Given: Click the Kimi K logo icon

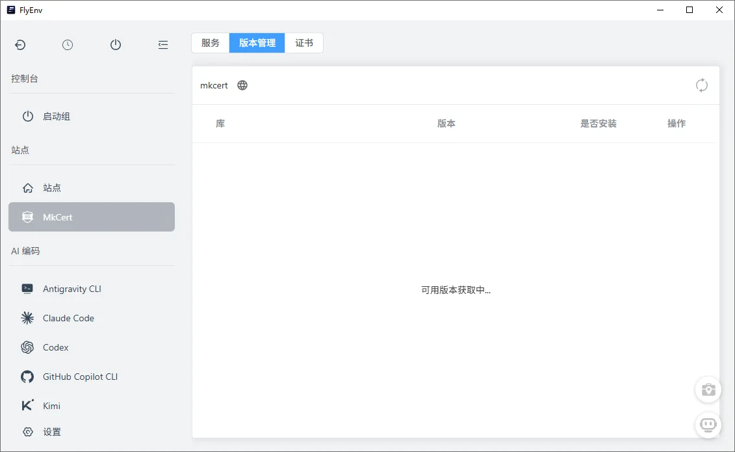Looking at the screenshot, I should click(x=28, y=406).
